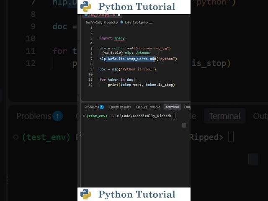Click the 'for token in doc:' line
268x201 pixels.
coord(117,80)
